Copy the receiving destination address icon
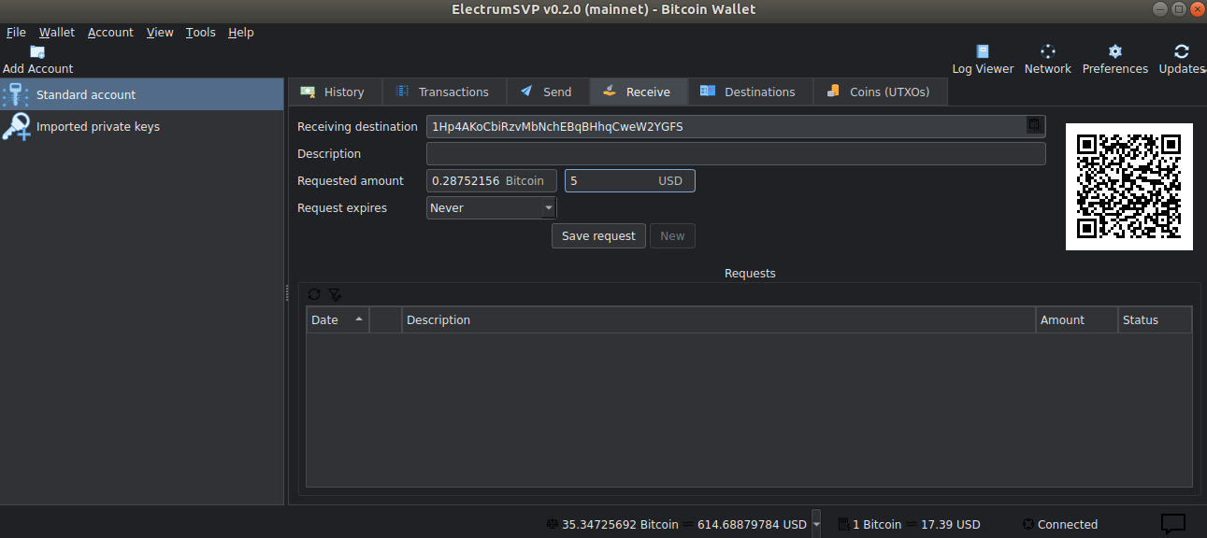The image size is (1207, 538). coord(1034,124)
